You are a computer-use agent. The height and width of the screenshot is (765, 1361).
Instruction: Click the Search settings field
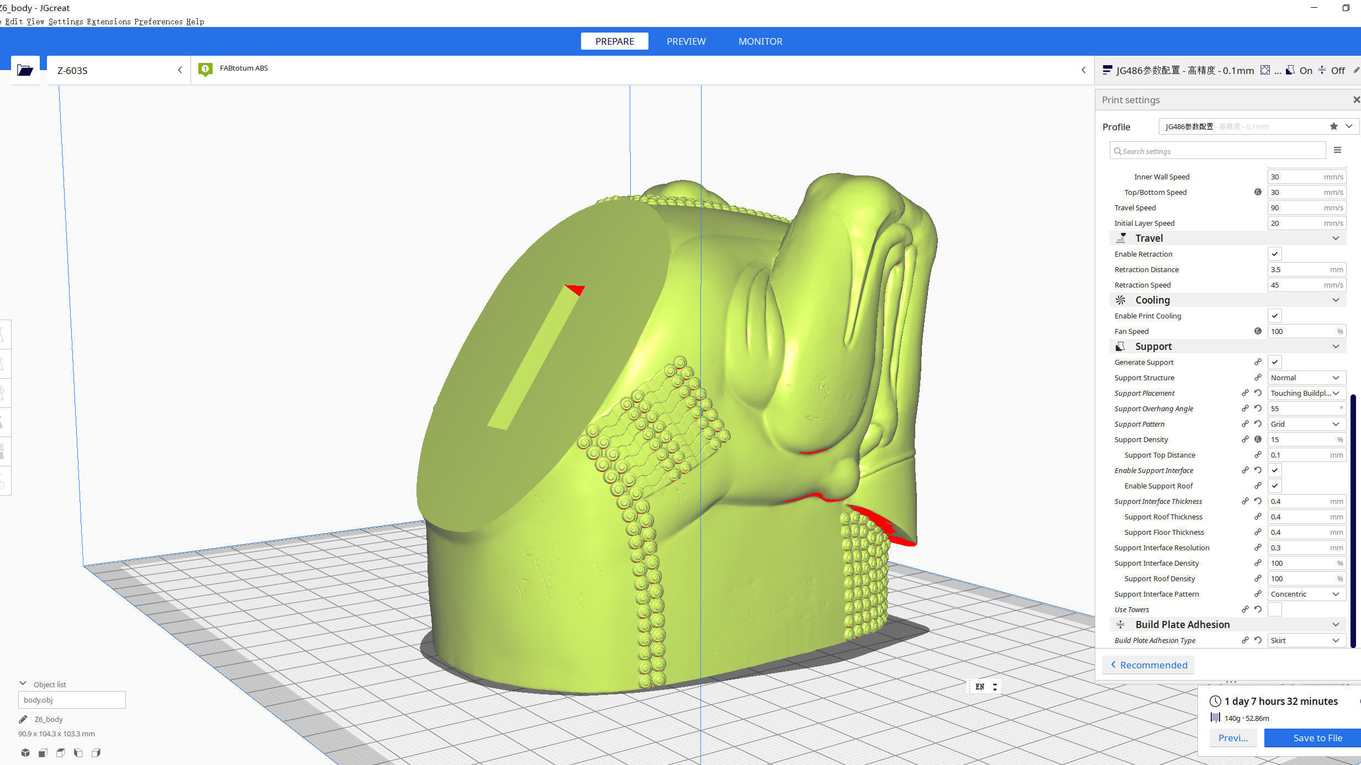(x=1217, y=151)
